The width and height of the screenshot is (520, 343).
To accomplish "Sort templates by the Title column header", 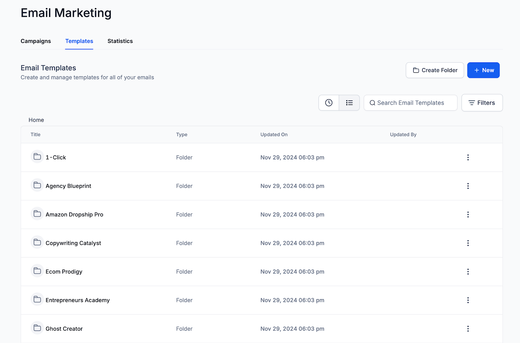I will 35,134.
